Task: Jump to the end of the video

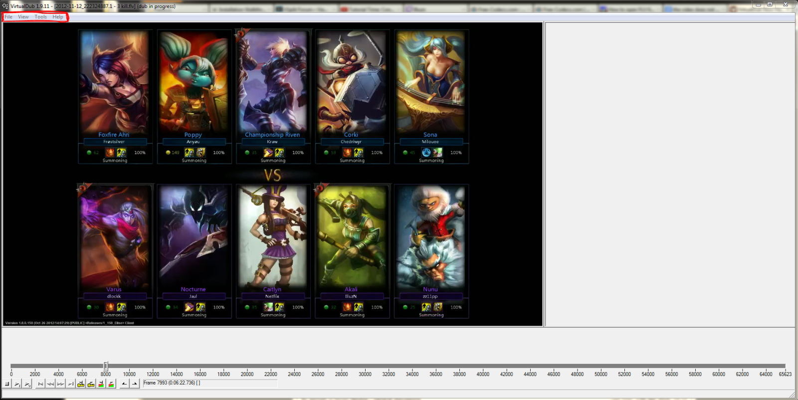Action: (x=70, y=384)
